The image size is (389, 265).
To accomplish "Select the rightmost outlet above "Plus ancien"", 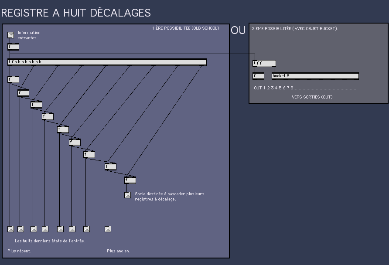I will tap(108, 229).
